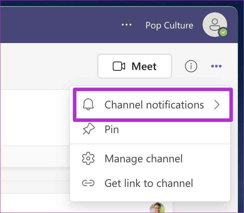This screenshot has height=213, width=244.
Task: Choose Manage channel option
Action: click(x=150, y=158)
